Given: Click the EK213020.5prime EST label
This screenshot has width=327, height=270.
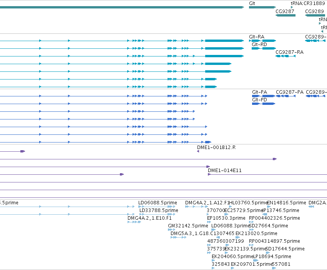Looking at the screenshot, I should tap(256, 234).
